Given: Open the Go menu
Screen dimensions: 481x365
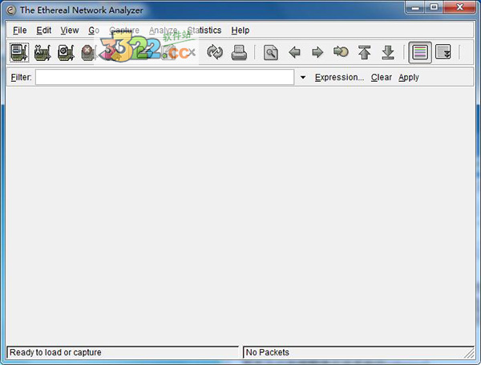Looking at the screenshot, I should 94,30.
